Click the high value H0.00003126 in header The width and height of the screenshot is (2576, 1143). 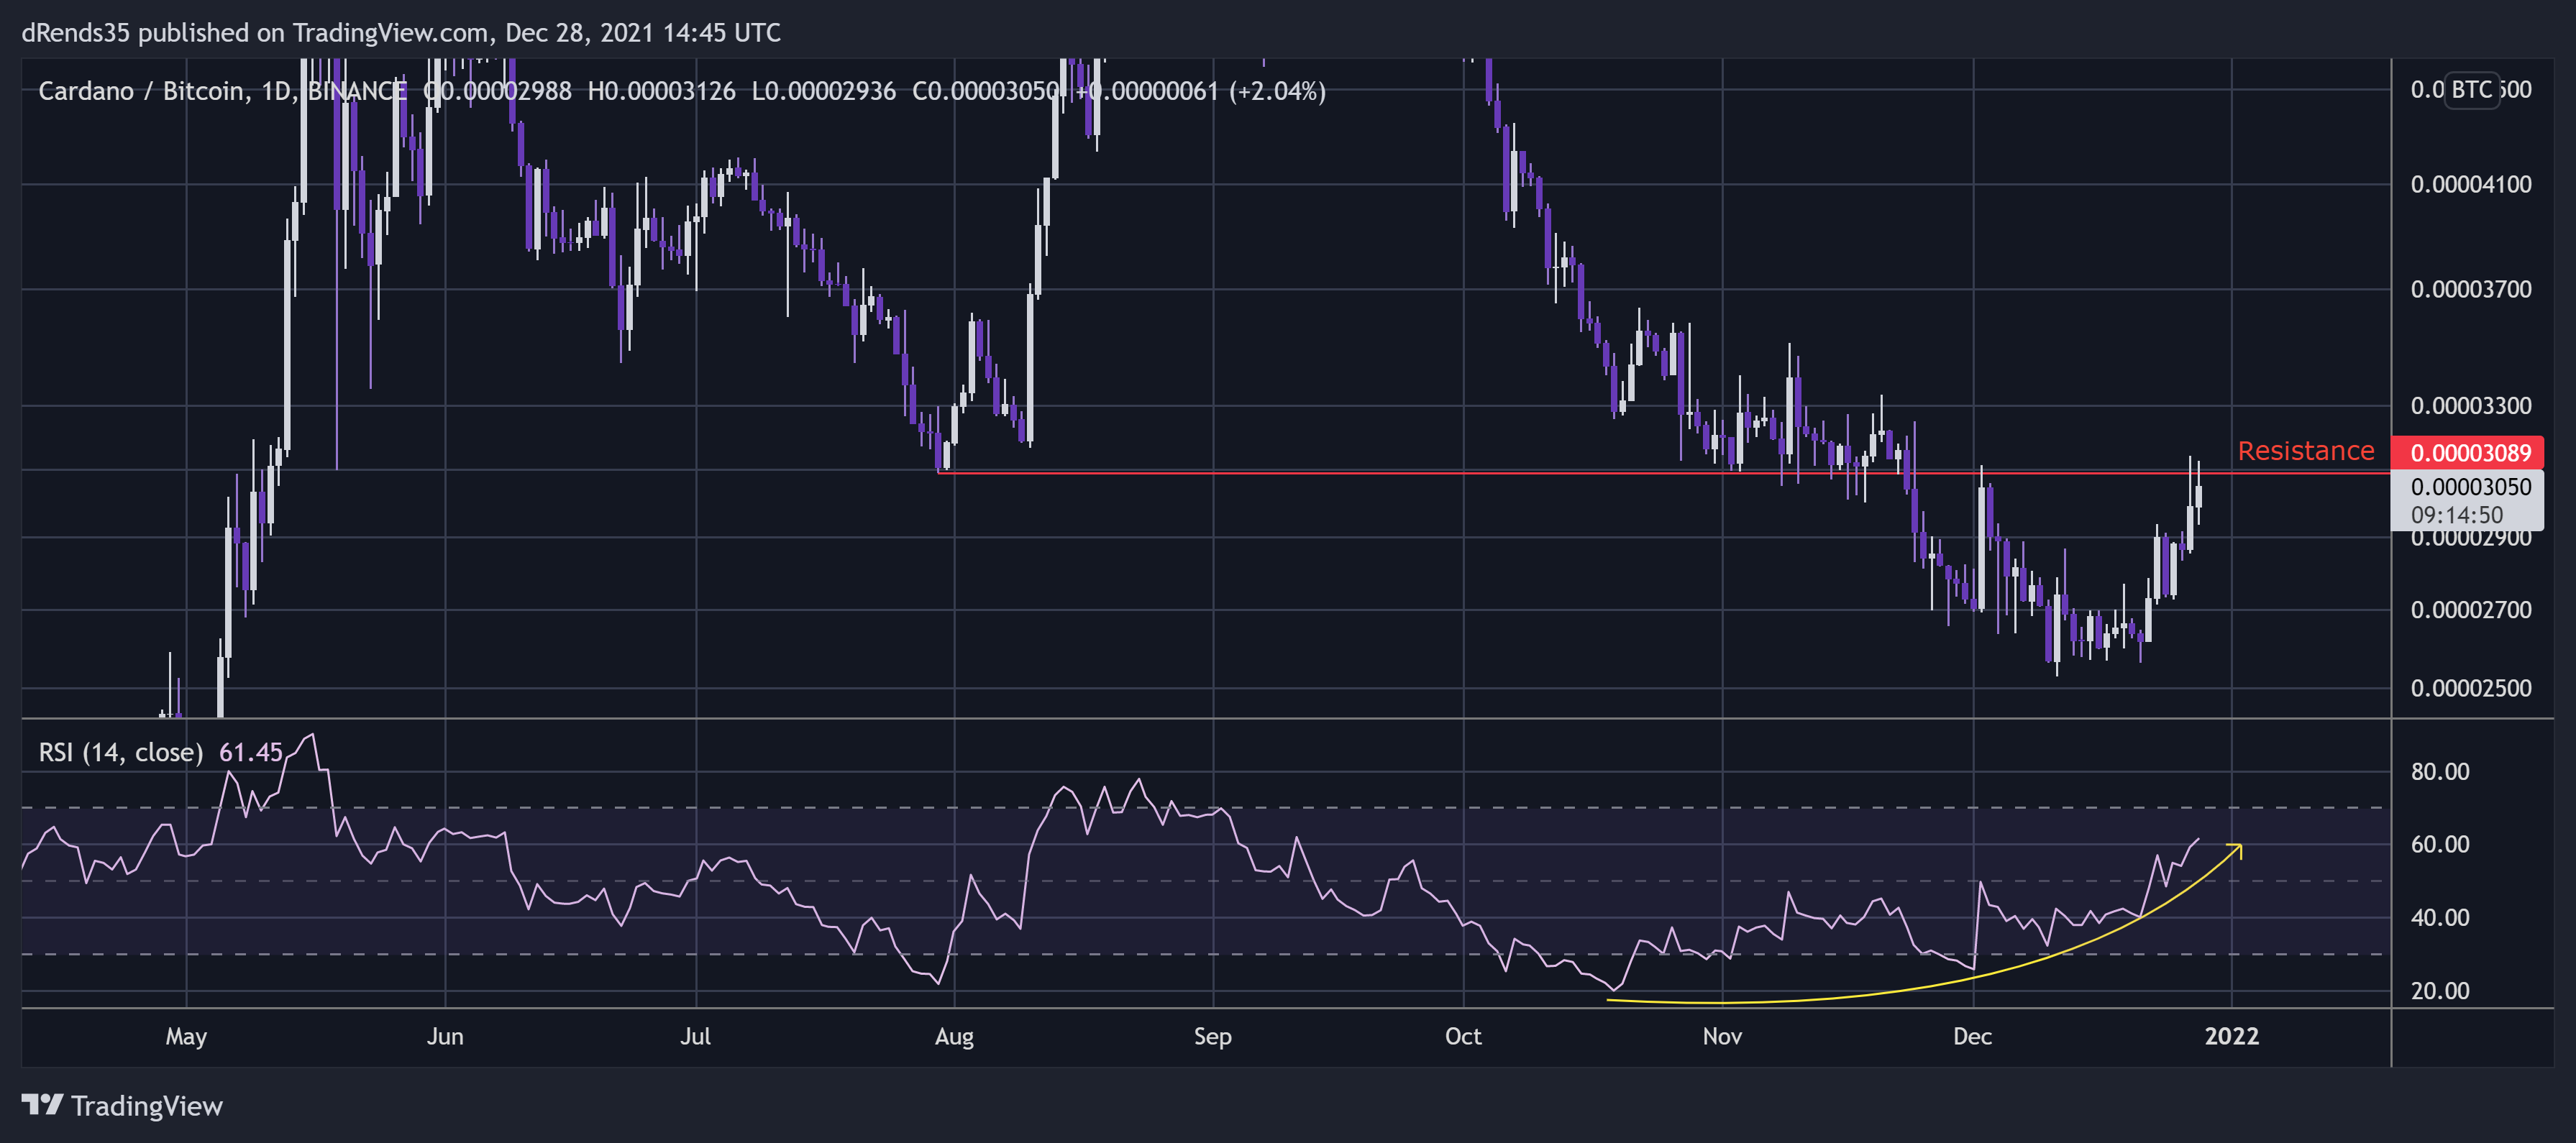coord(661,91)
